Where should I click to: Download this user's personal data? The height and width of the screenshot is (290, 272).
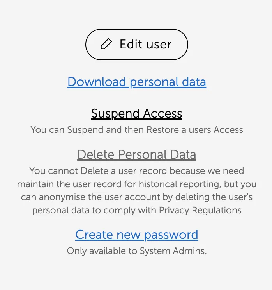pos(136,82)
